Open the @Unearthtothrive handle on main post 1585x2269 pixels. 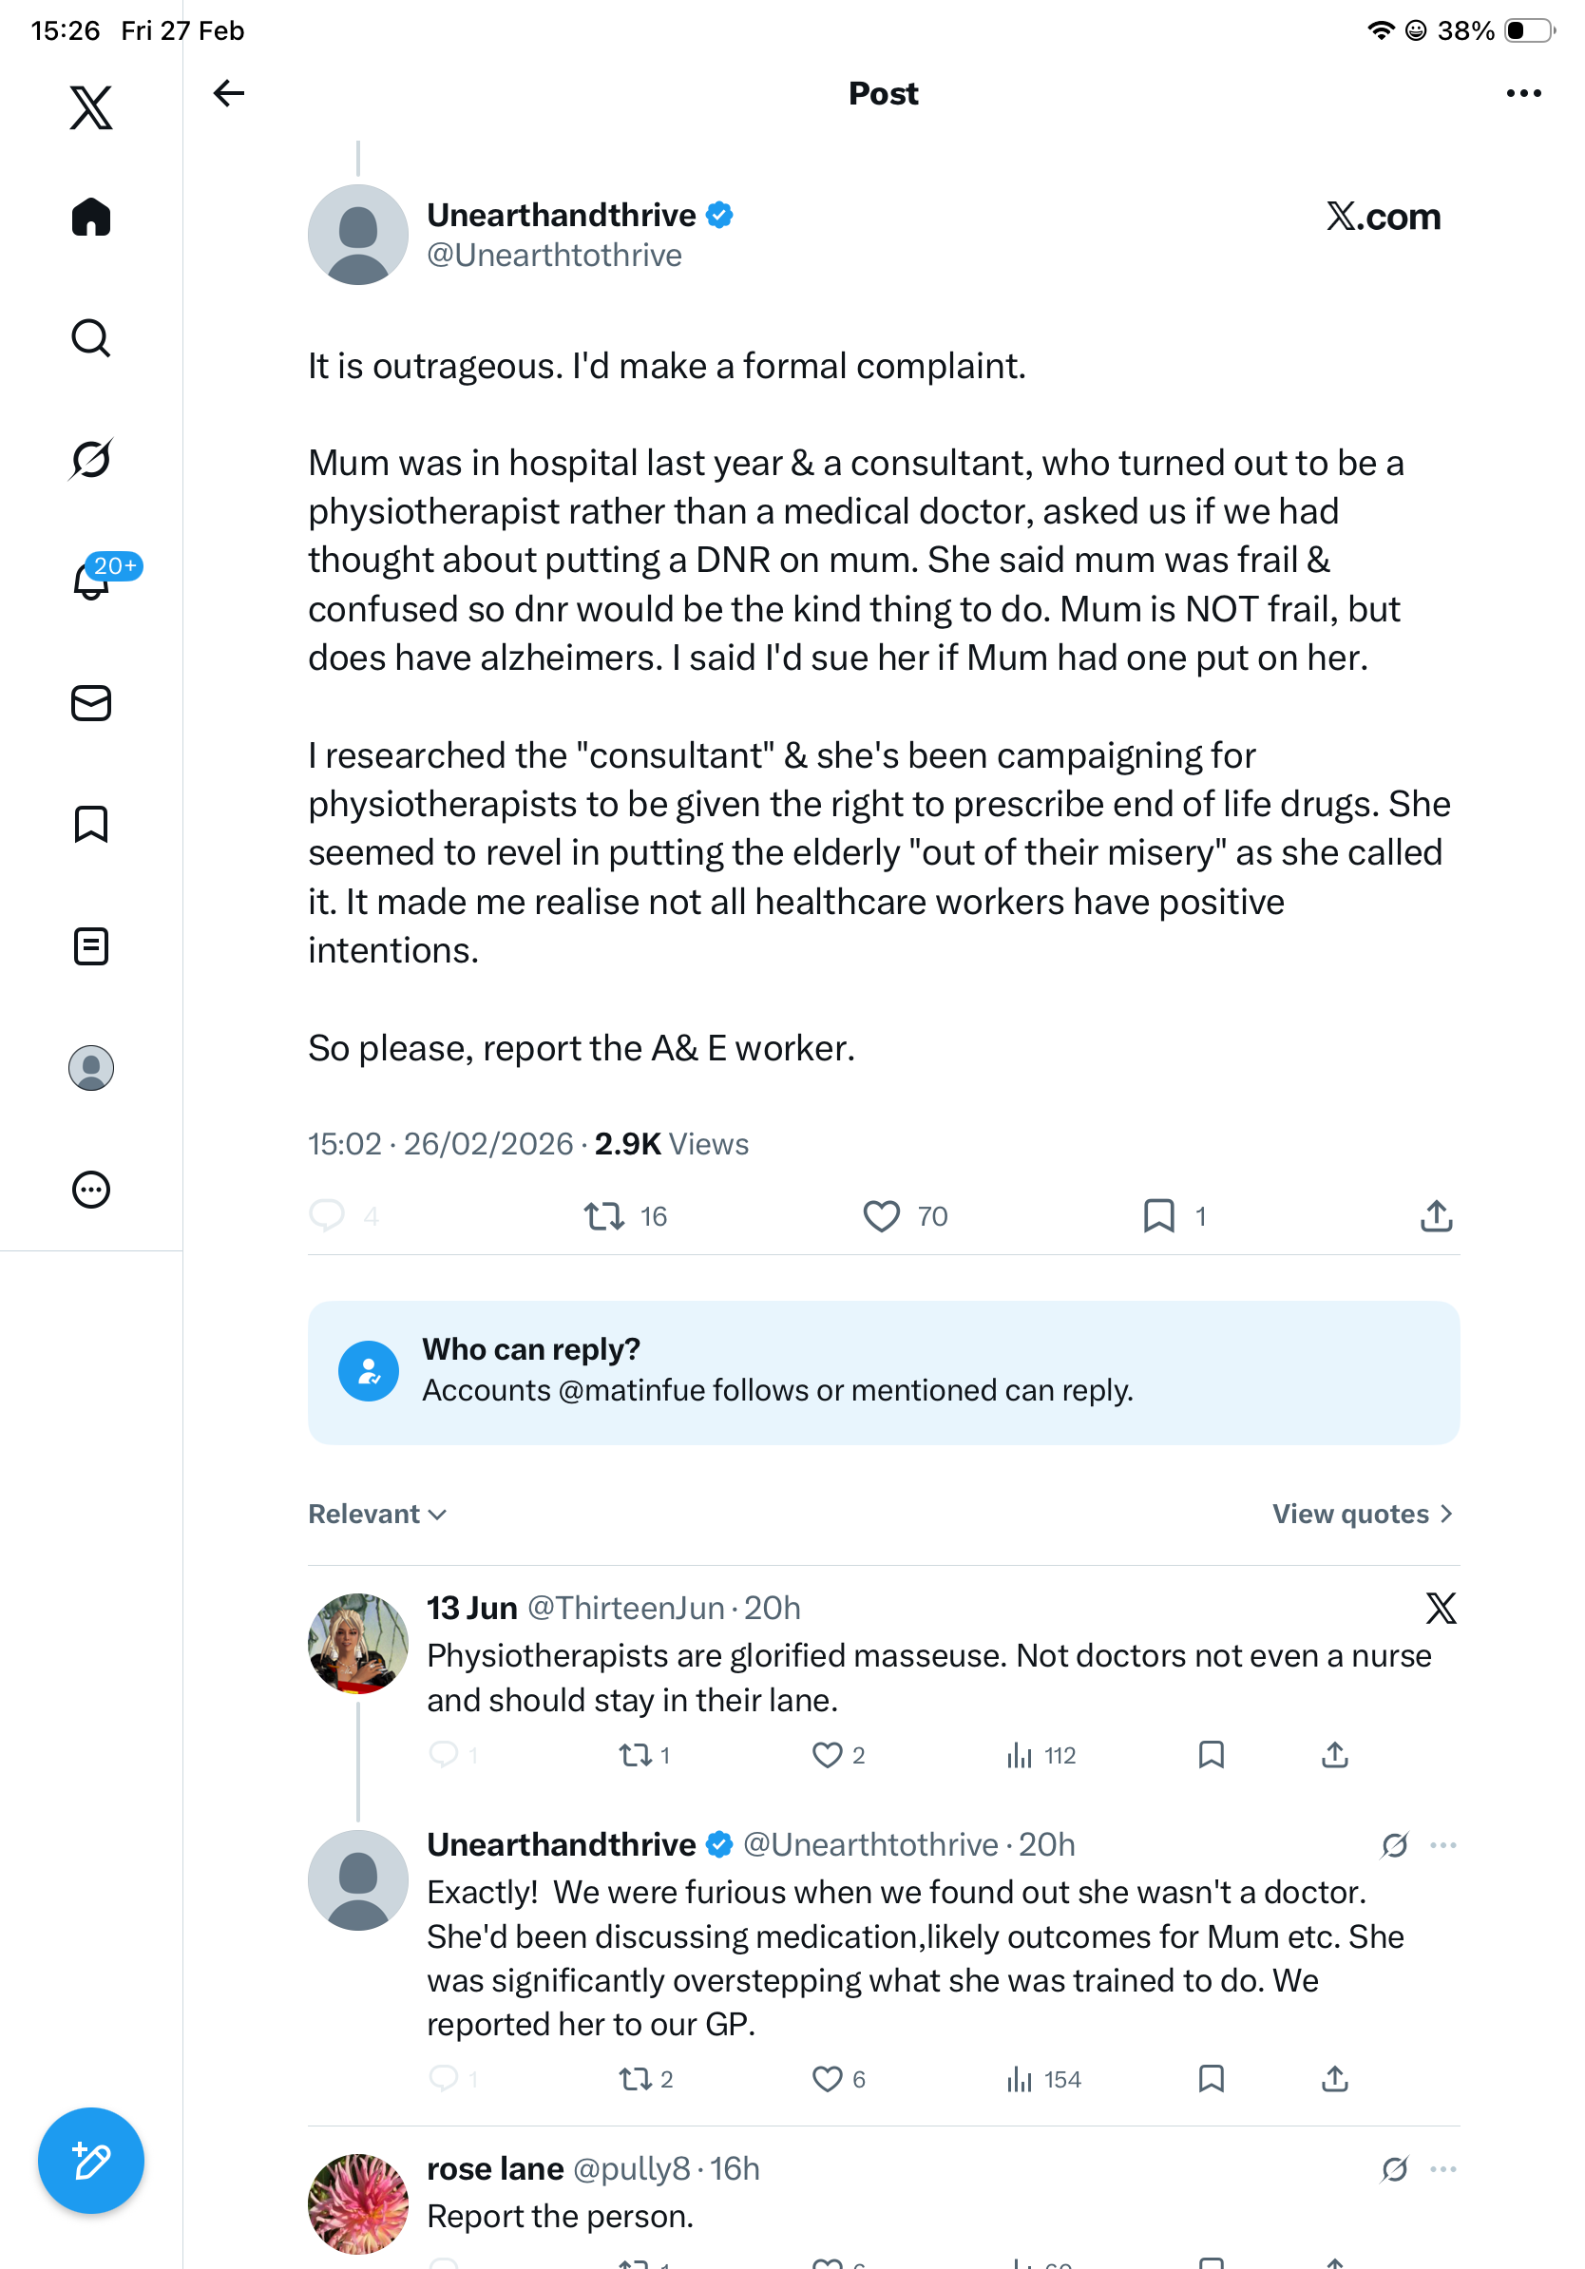tap(554, 256)
